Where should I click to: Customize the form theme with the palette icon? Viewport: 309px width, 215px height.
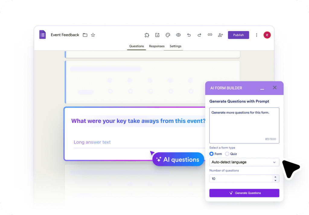pyautogui.click(x=168, y=35)
